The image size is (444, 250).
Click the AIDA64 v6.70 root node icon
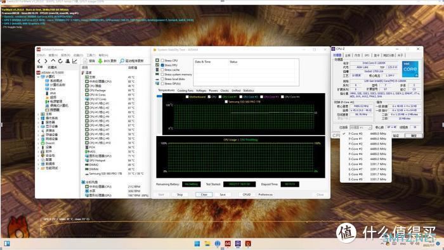(x=39, y=73)
